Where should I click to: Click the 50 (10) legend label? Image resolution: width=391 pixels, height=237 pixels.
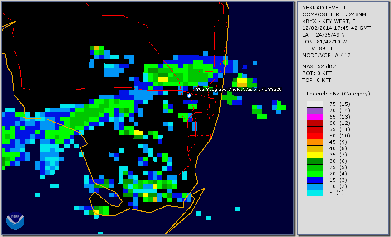pyautogui.click(x=339, y=136)
